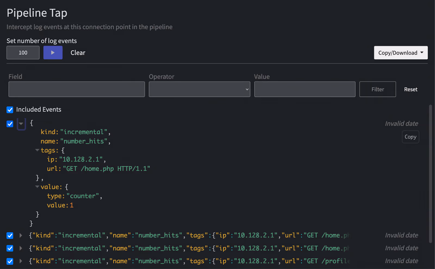Uncheck the Included Events checkbox
This screenshot has width=435, height=269.
pyautogui.click(x=10, y=110)
